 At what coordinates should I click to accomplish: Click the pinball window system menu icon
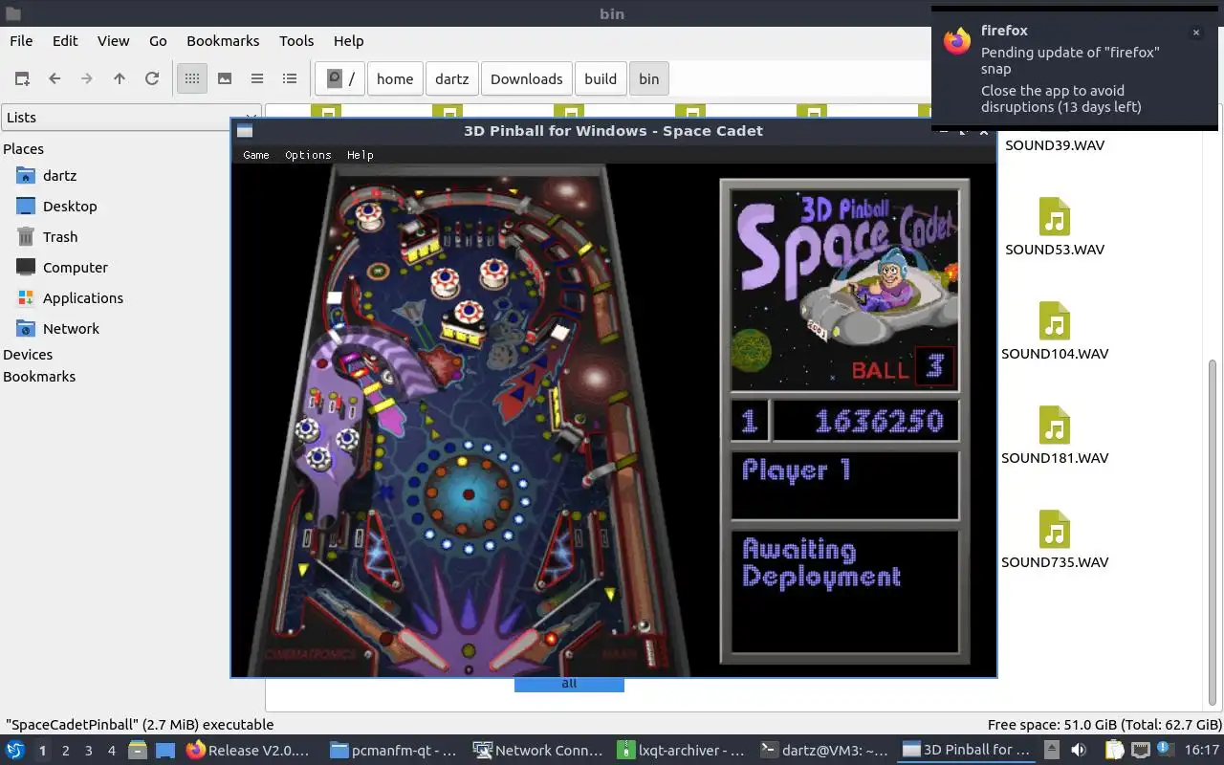click(245, 131)
